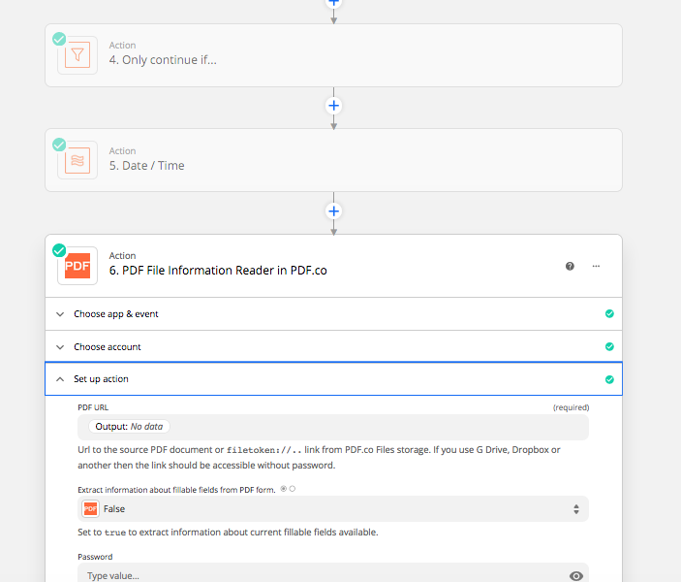Open step 5 Date / Time
This screenshot has width=681, height=582.
click(333, 160)
